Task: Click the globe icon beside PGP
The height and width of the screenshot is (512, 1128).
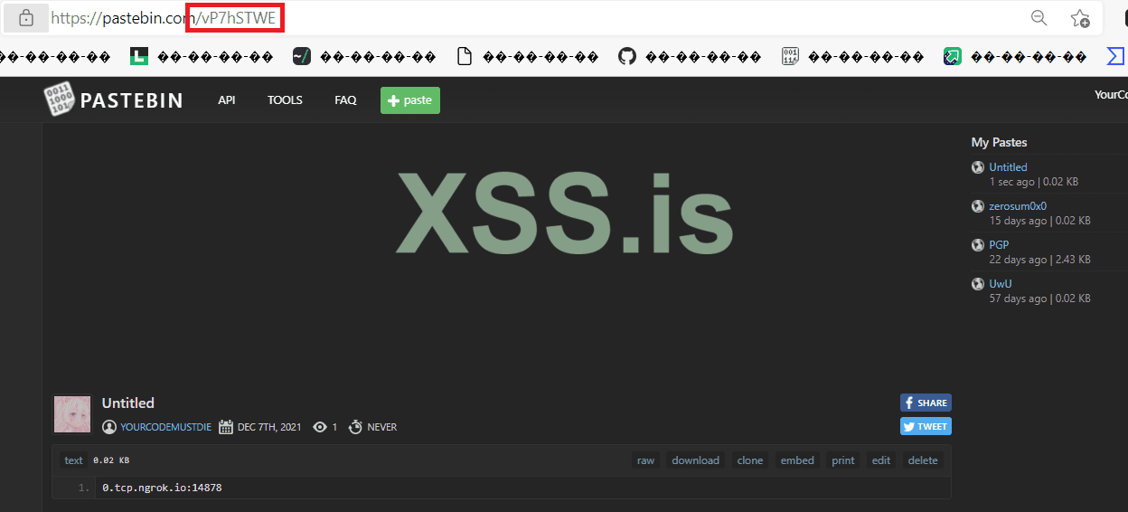Action: (x=978, y=245)
